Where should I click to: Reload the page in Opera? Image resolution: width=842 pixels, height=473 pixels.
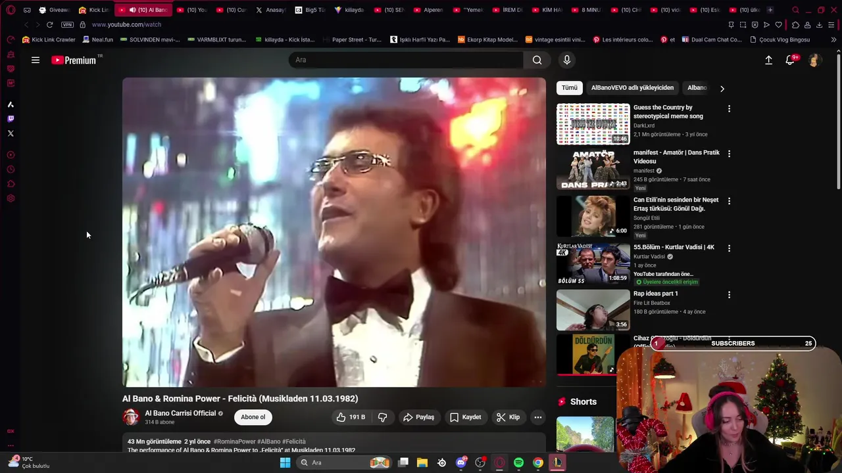pos(49,24)
